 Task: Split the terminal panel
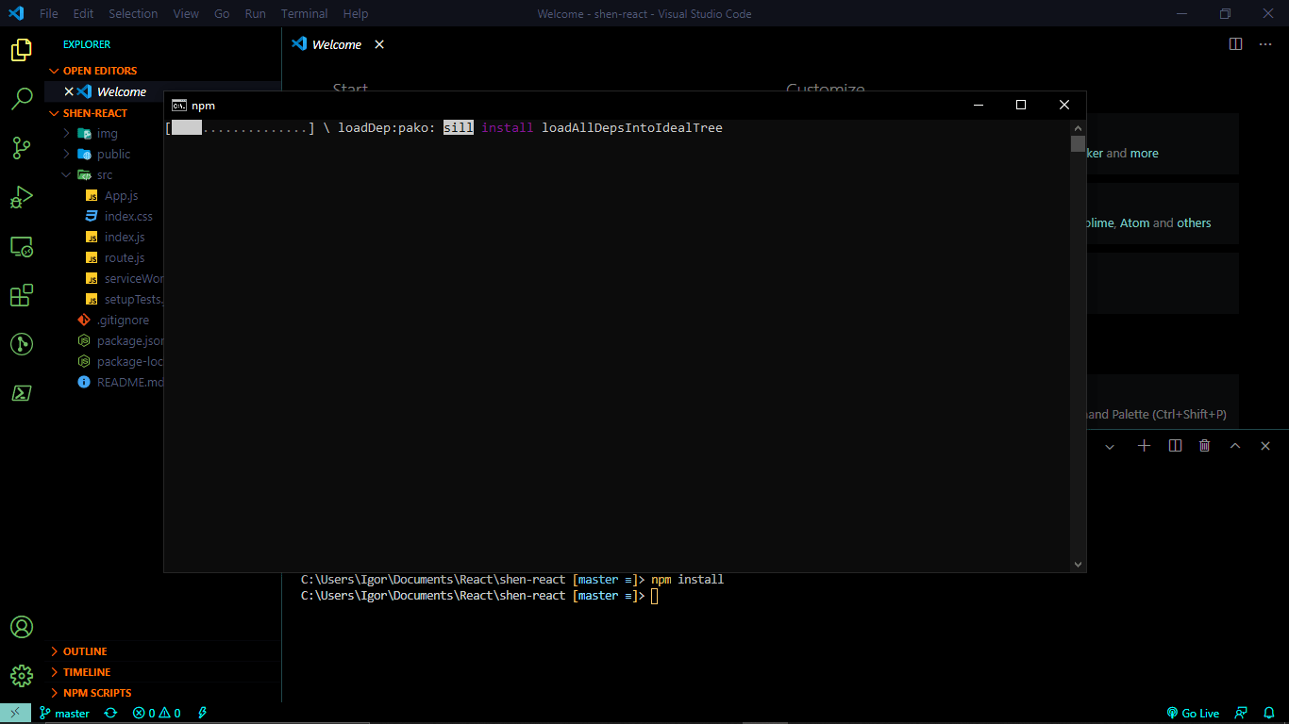click(x=1175, y=446)
